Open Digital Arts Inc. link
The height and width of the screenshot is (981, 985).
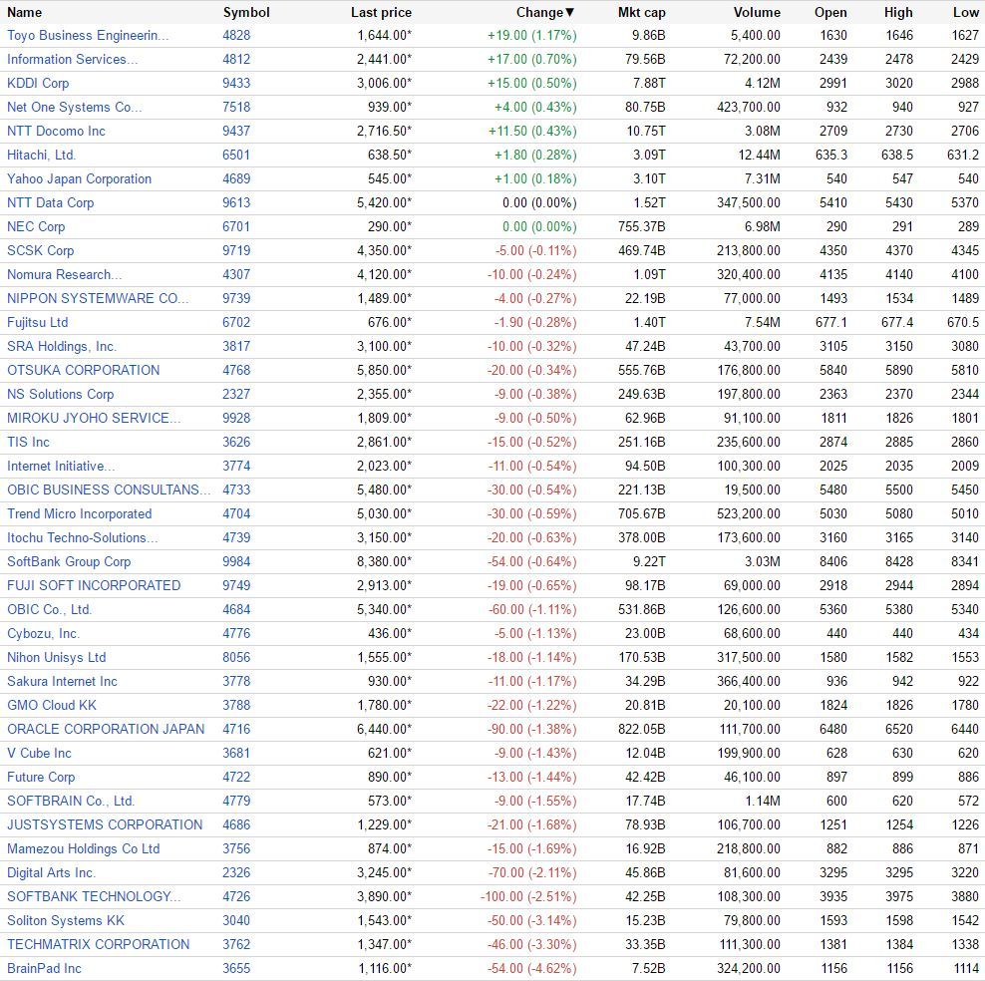coord(51,872)
